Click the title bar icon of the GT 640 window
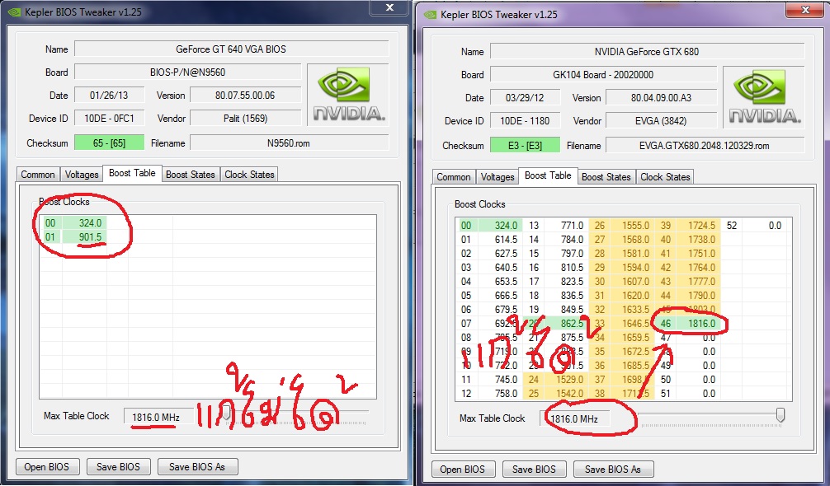This screenshot has height=486, width=830. (14, 12)
